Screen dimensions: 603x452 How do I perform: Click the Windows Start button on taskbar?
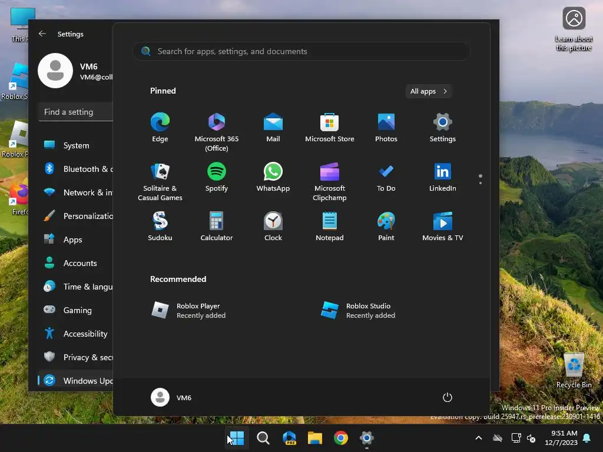coord(237,438)
